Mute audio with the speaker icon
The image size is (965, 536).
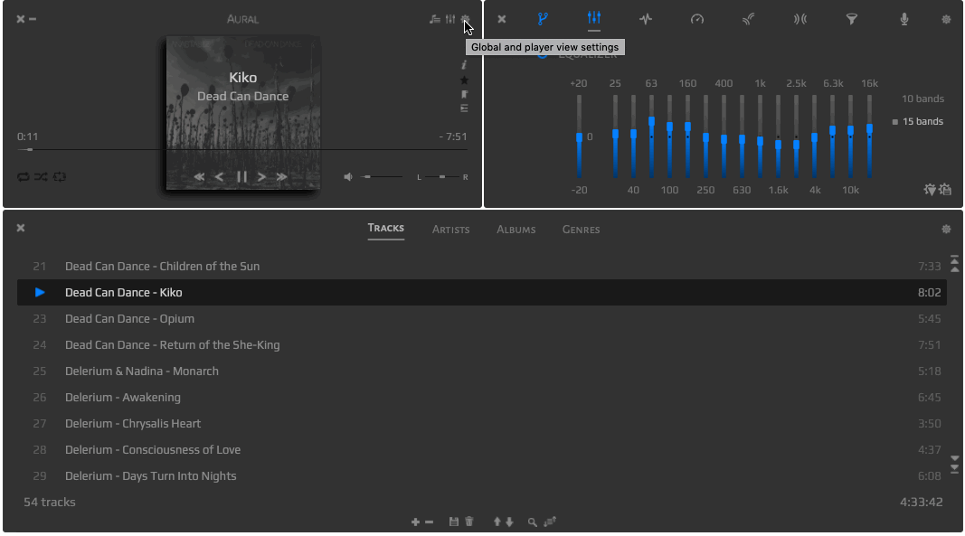pyautogui.click(x=348, y=177)
